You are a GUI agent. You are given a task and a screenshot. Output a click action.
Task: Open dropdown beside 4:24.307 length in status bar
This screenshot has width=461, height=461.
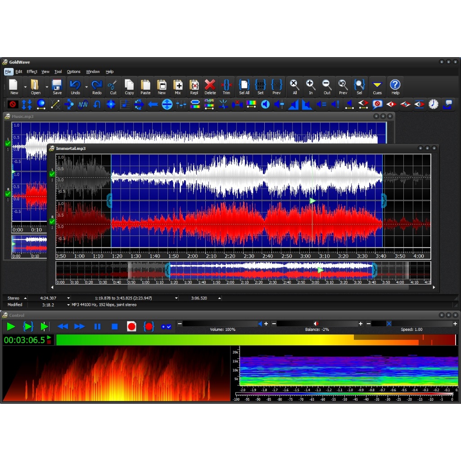point(68,298)
